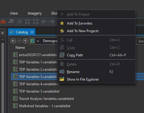The image size is (144, 113).
Task: Select the Catalog tab
Action: tap(22, 32)
